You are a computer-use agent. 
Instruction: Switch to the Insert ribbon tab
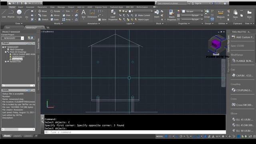pyautogui.click(x=20, y=7)
